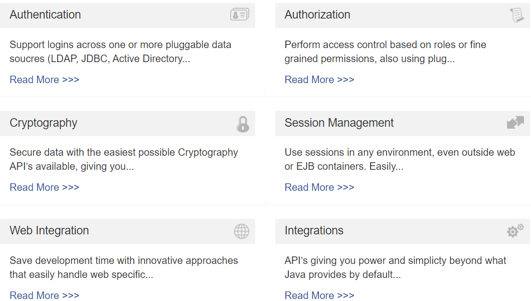
Task: Click the globe icon beside Web Integration
Action: pos(241,231)
